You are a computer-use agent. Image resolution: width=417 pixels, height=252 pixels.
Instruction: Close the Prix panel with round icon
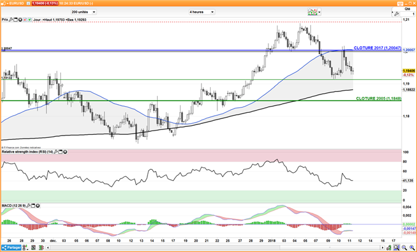(x=20, y=20)
